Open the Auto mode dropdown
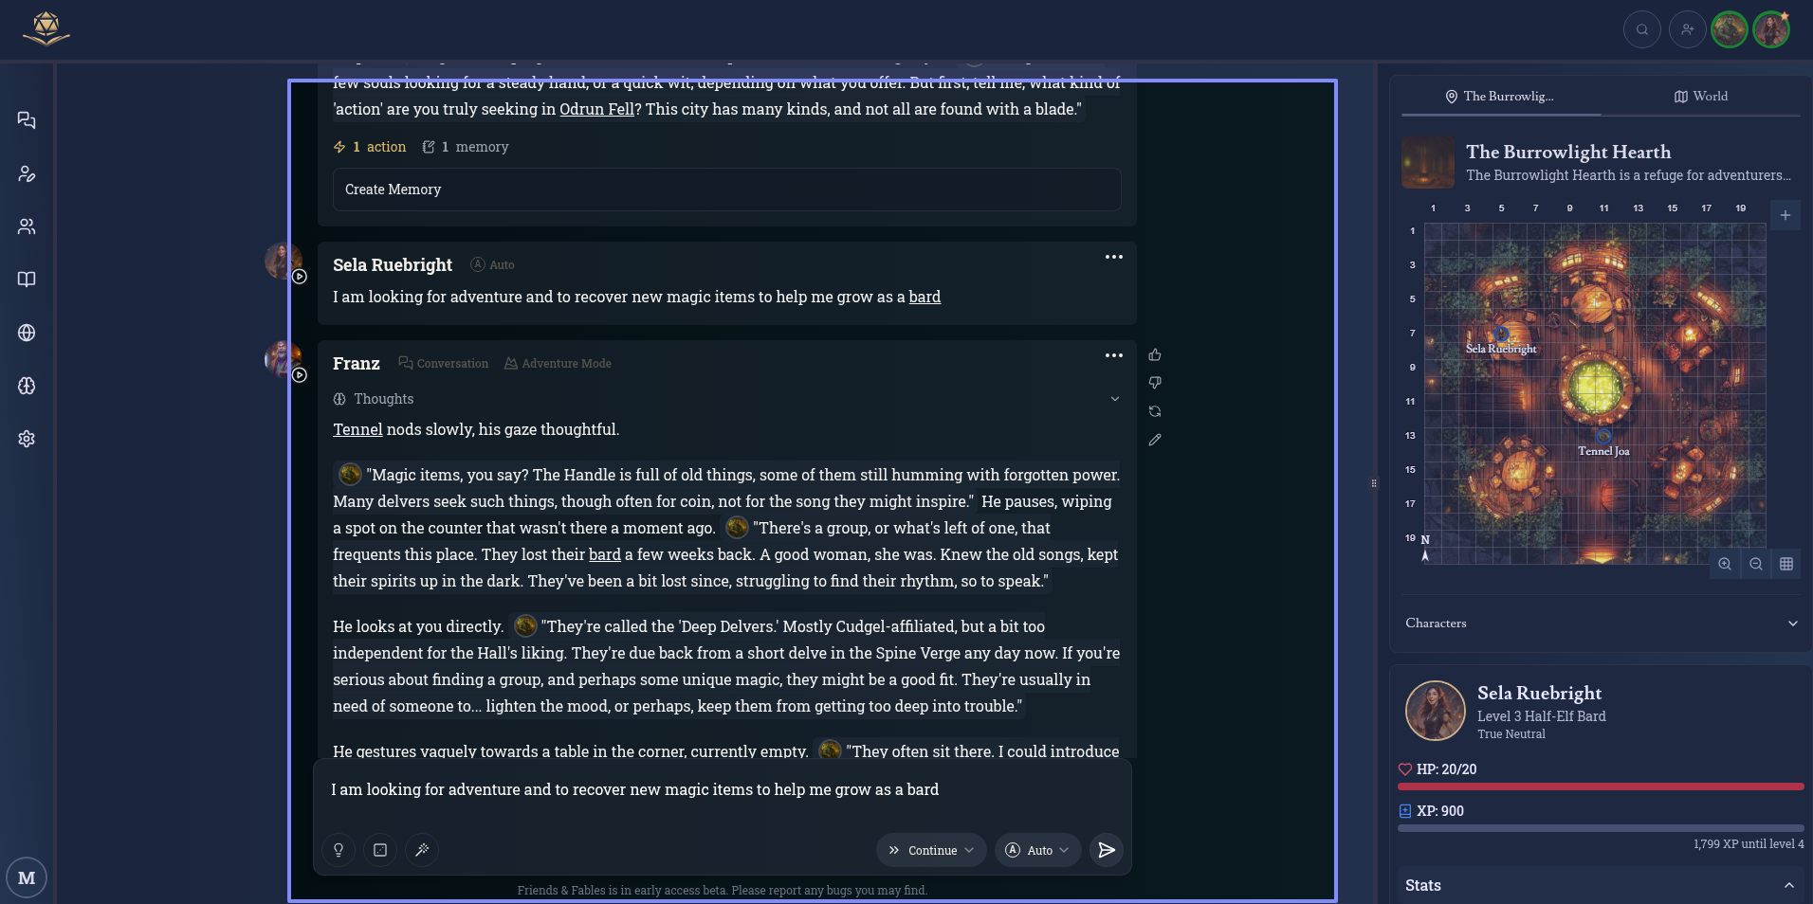The height and width of the screenshot is (904, 1813). pyautogui.click(x=1039, y=850)
